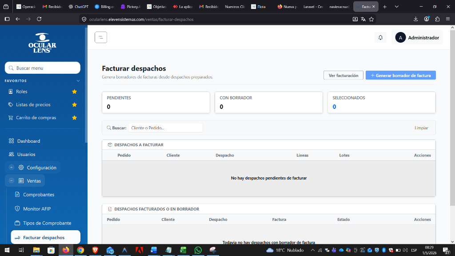Open the browser application menu
The height and width of the screenshot is (256, 455).
point(448,19)
